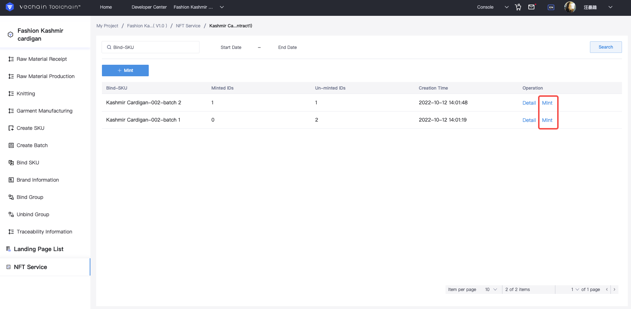Click the End Date field
Viewport: 631px width, 309px height.
click(x=287, y=47)
